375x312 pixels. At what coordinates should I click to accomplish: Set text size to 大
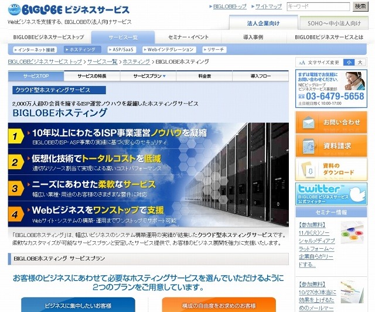click(360, 63)
